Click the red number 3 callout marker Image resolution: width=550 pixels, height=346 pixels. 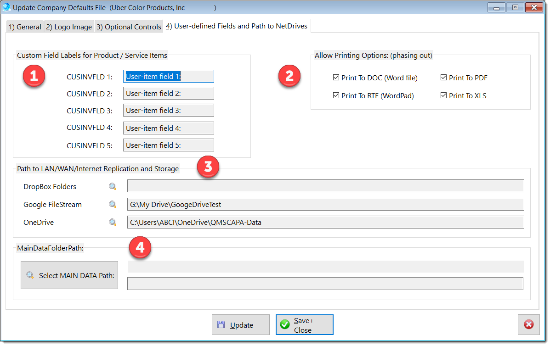(x=208, y=167)
